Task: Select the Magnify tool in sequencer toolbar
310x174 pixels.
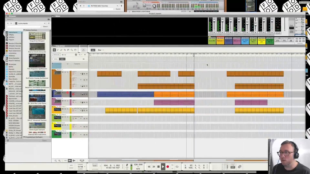Action: click(72, 50)
